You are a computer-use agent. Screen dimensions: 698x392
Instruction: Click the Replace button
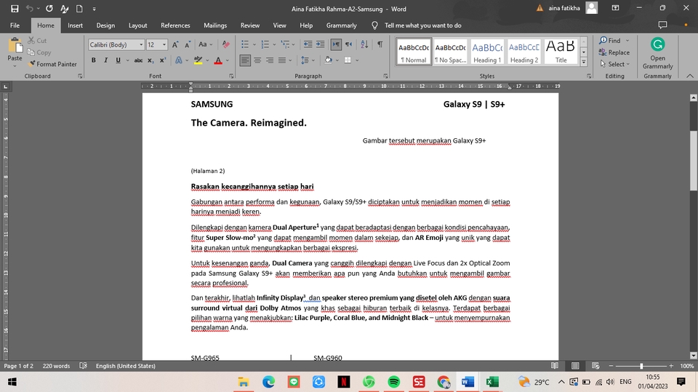pos(614,52)
